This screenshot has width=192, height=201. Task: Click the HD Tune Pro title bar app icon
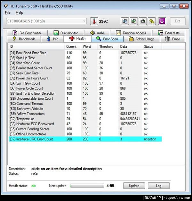coord(6,6)
